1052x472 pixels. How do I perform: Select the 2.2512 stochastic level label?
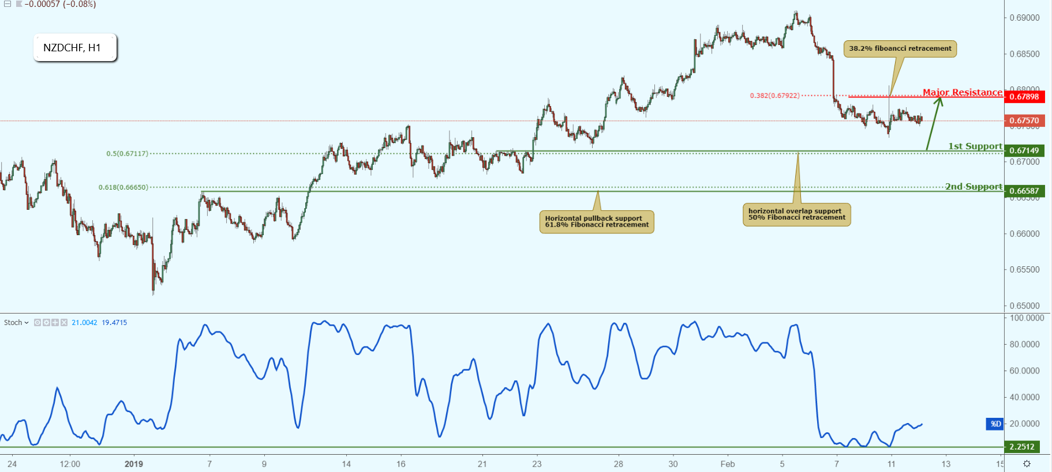pos(1022,447)
